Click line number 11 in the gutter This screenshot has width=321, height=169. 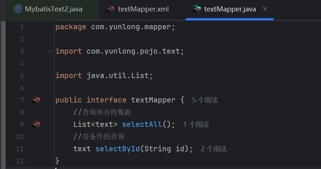point(20,149)
